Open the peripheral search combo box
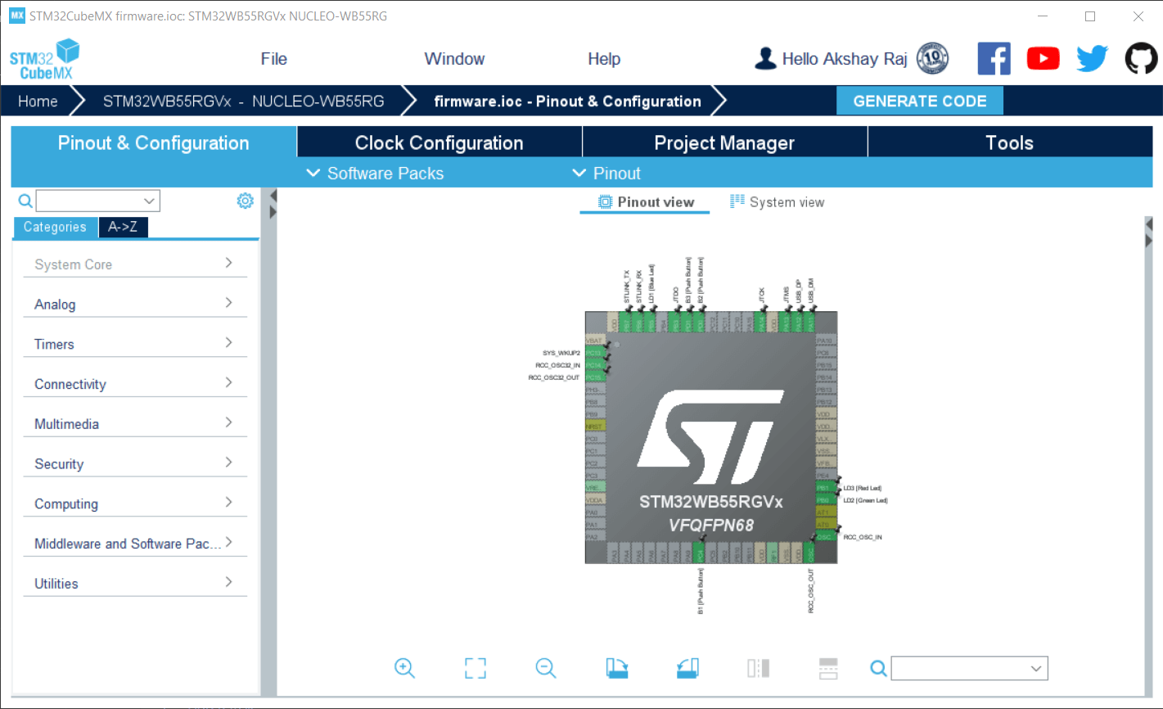This screenshot has height=709, width=1163. pyautogui.click(x=98, y=201)
